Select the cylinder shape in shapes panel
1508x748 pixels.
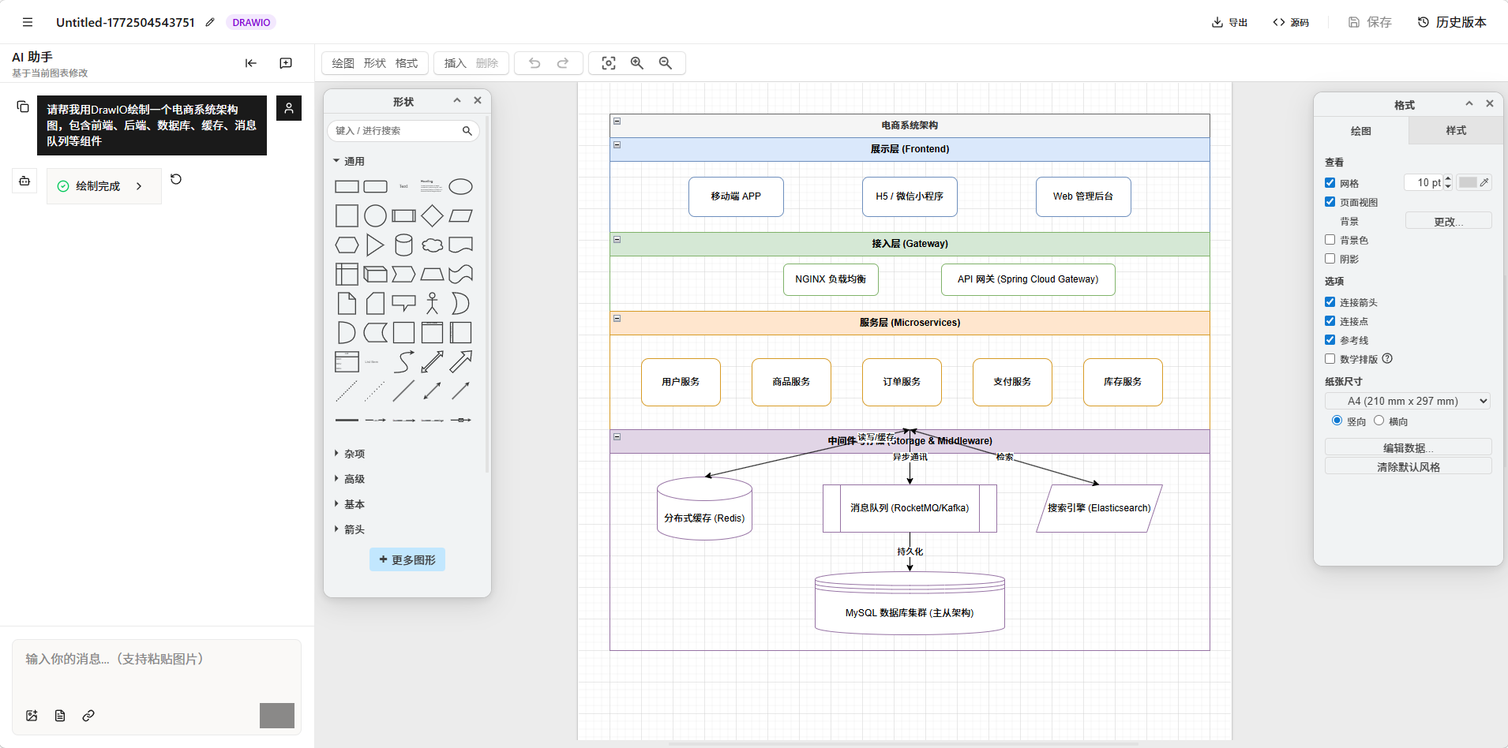pos(403,245)
